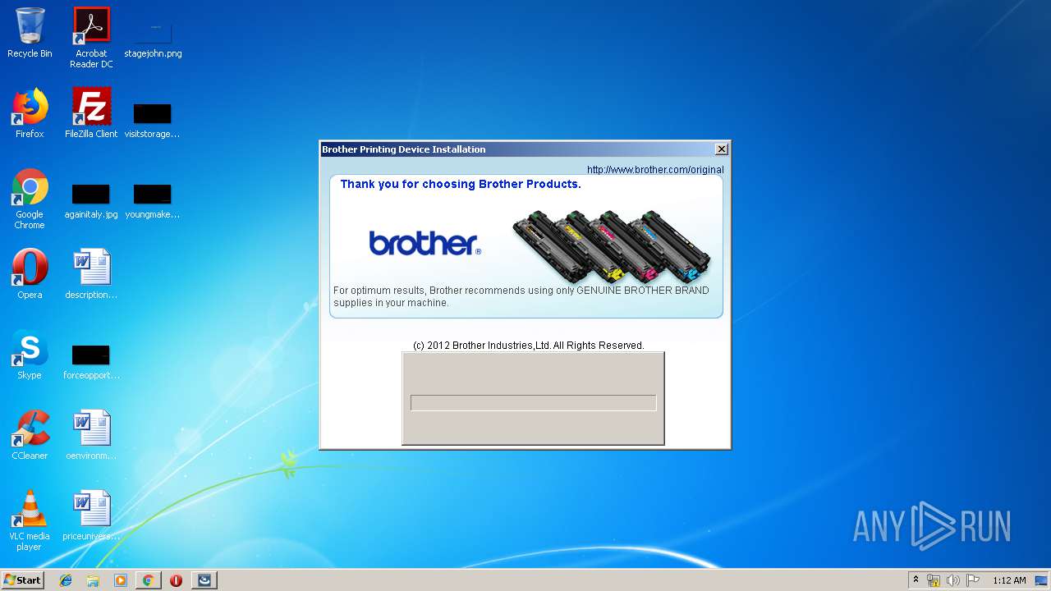Open Google Chrome desktop shortcut
This screenshot has width=1051, height=591.
pyautogui.click(x=30, y=199)
